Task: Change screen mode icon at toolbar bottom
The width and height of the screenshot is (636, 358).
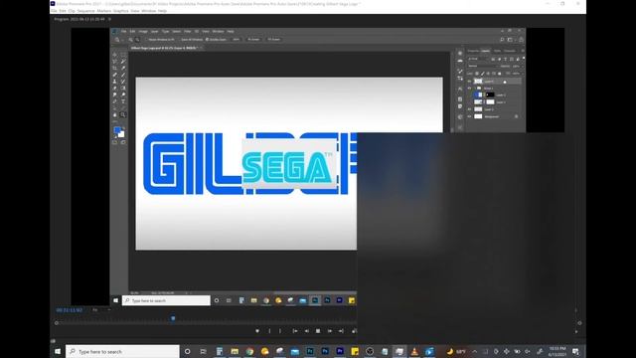Action: [123, 142]
